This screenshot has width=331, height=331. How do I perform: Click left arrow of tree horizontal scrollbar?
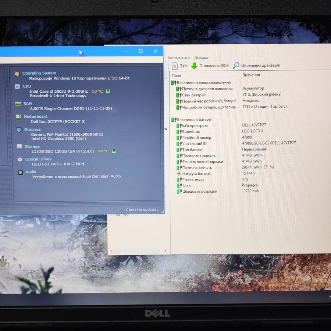coord(111,251)
